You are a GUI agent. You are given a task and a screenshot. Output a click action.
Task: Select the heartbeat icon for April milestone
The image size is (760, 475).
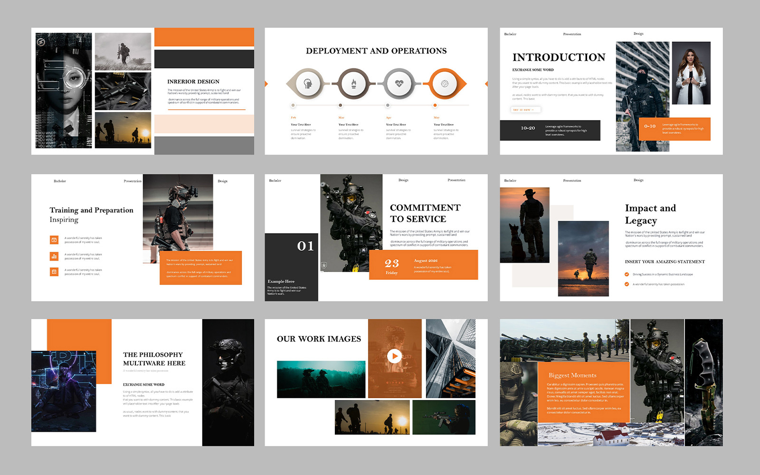tap(399, 84)
